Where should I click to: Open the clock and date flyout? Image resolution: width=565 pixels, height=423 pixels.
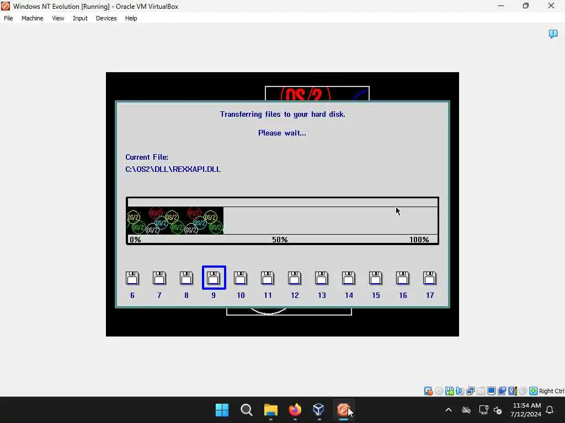526,410
